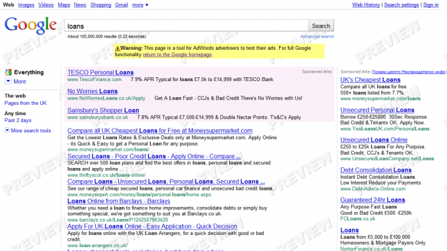The height and width of the screenshot is (251, 447).
Task: Expand the More arrow under Everything
Action: pyautogui.click(x=8, y=81)
